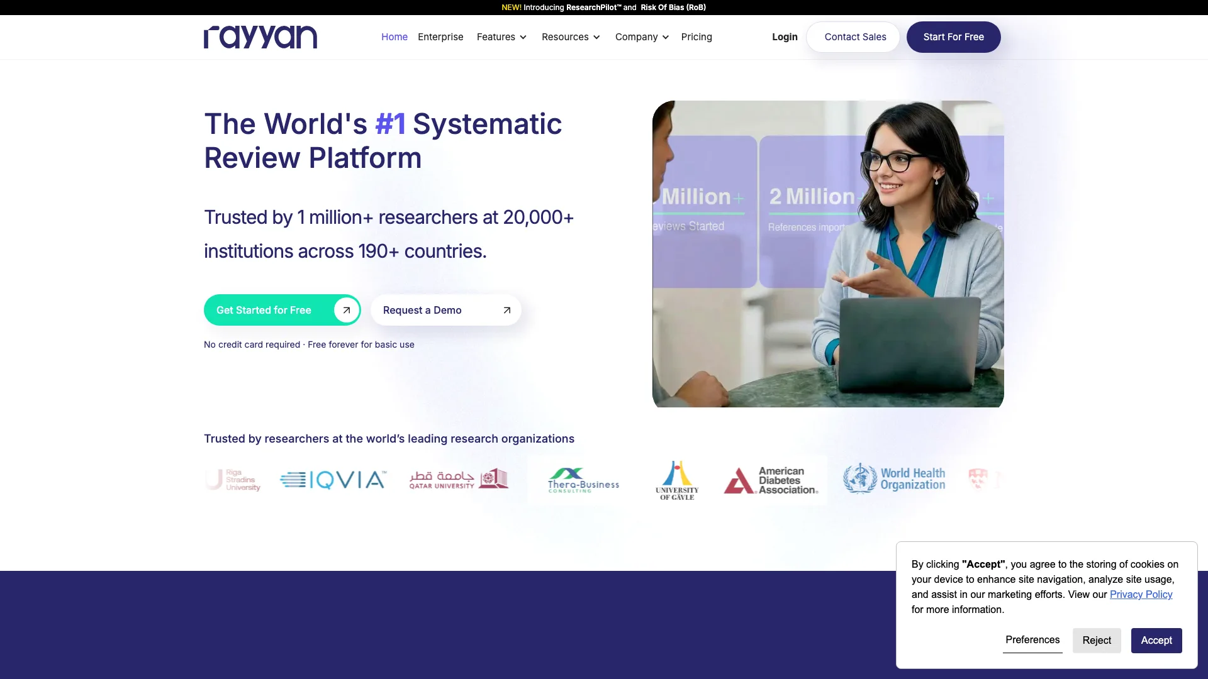Image resolution: width=1208 pixels, height=679 pixels.
Task: Click Request a Demo button
Action: (x=446, y=310)
